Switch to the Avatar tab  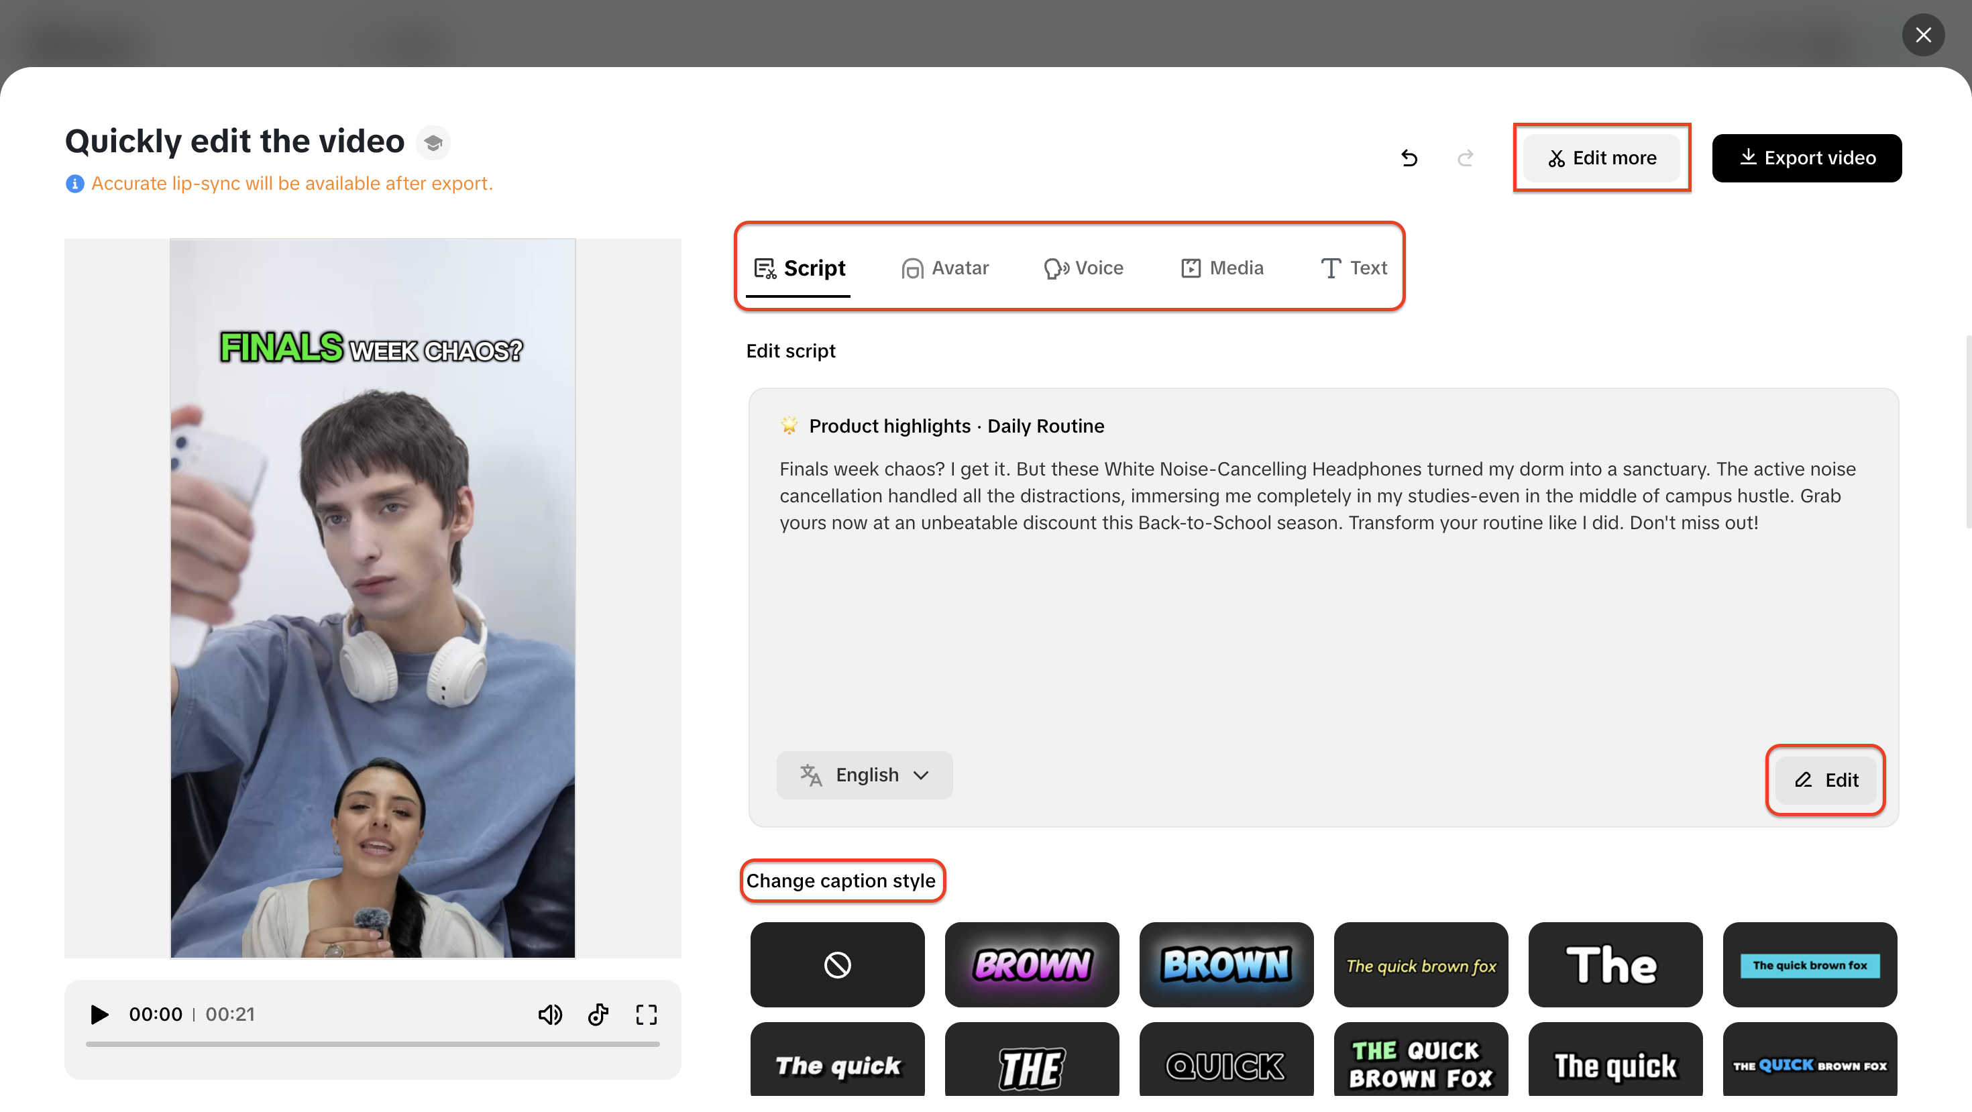point(944,268)
